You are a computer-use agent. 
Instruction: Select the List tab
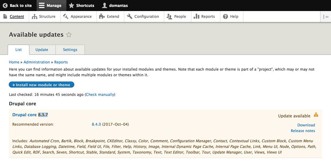click(19, 50)
